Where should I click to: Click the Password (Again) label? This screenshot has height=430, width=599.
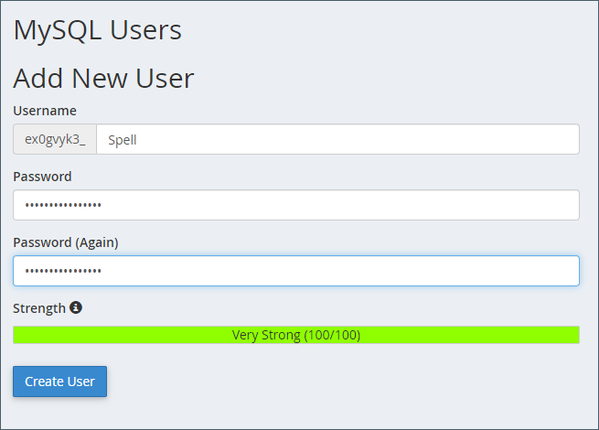pos(66,242)
